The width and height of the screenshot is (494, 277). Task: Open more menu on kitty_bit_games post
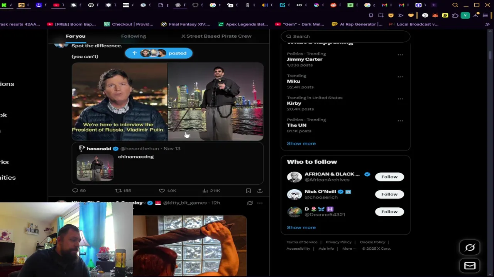click(260, 203)
